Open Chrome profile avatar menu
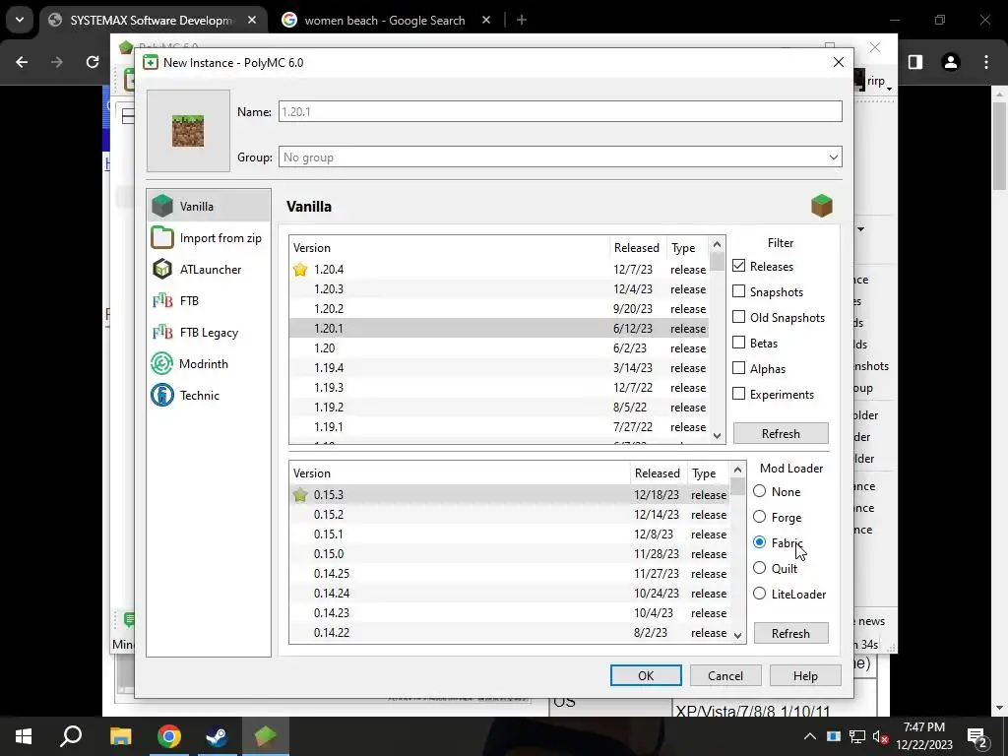 point(950,62)
